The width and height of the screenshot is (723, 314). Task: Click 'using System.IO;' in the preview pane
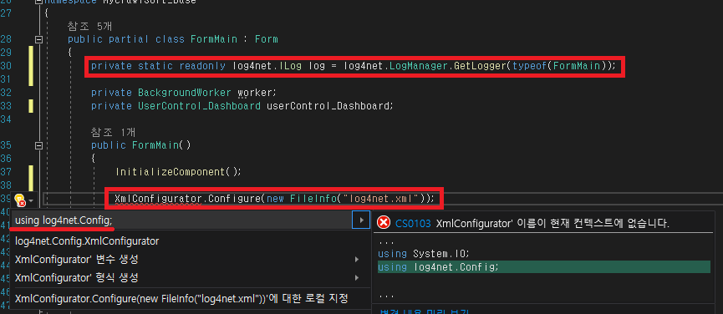point(423,254)
